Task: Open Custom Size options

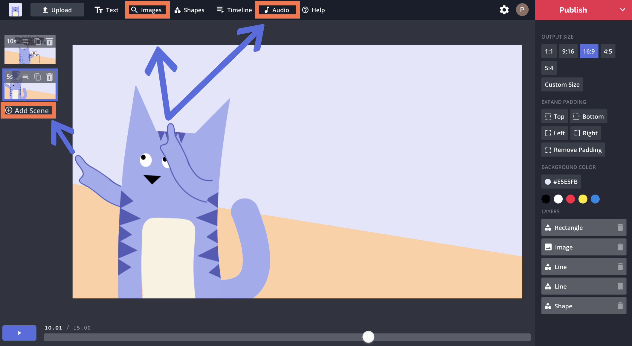Action: [x=562, y=85]
